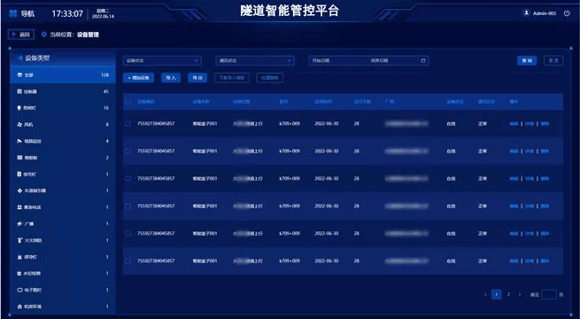
Task: Select the 风机 fan icon in sidebar
Action: pos(19,125)
